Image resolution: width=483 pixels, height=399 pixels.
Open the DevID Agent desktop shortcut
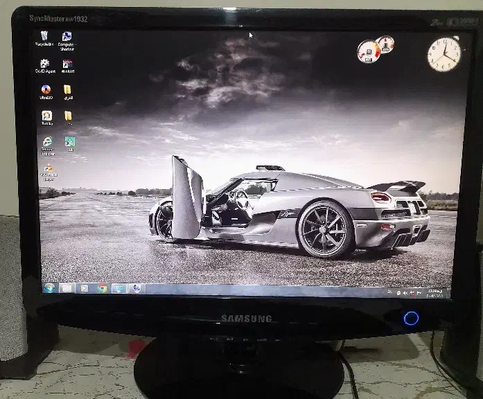tap(45, 64)
